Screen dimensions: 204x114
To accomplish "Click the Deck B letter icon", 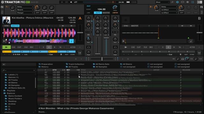I will (199, 18).
